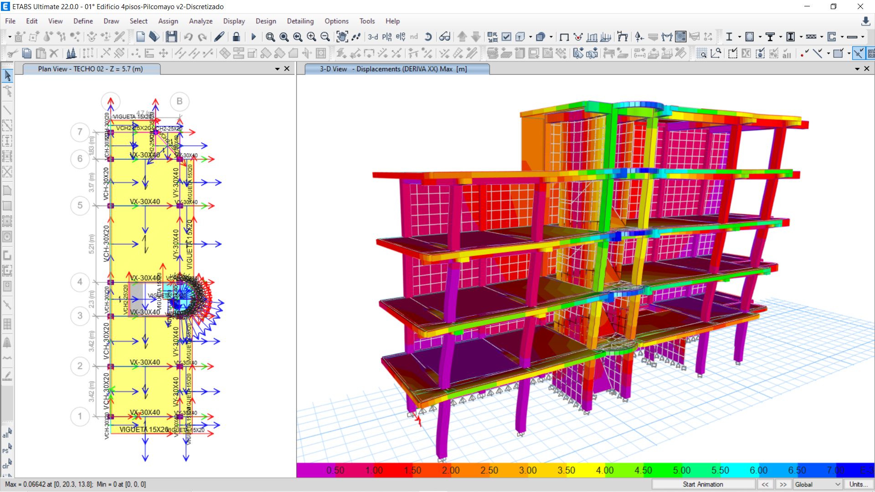Click the Zoom In plus magnifier

pos(311,37)
